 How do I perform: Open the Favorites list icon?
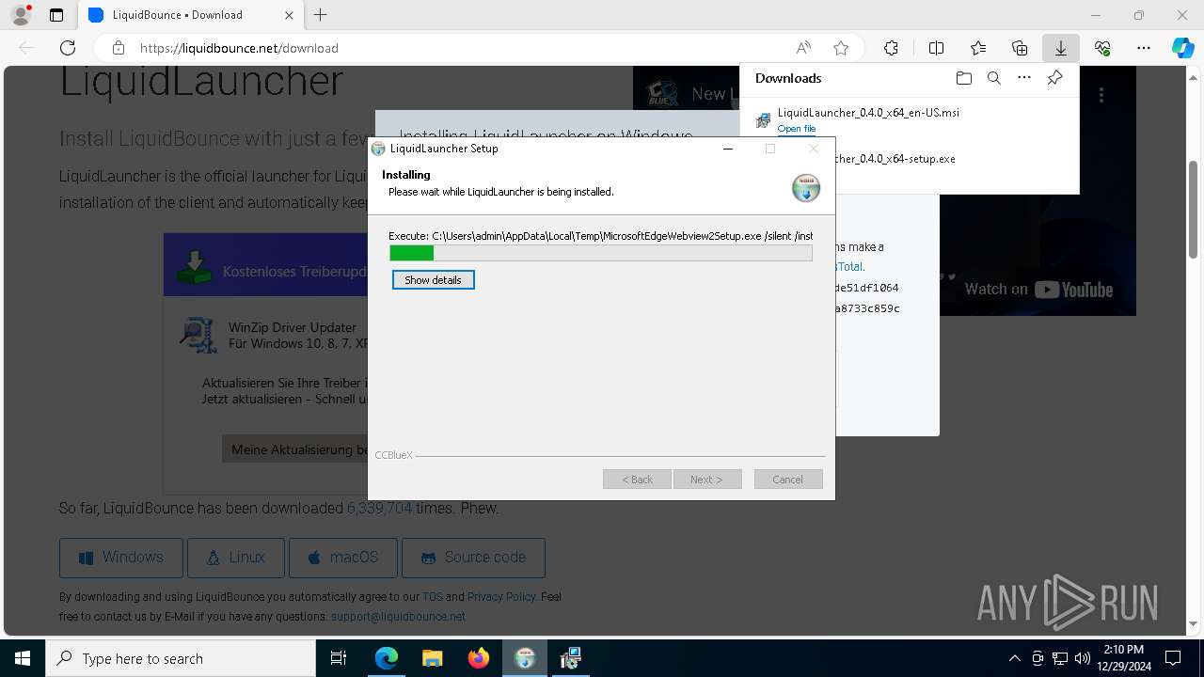coord(978,48)
